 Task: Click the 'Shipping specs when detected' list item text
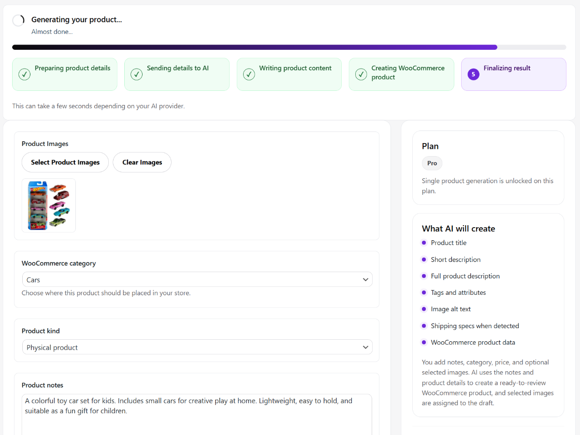pos(475,326)
